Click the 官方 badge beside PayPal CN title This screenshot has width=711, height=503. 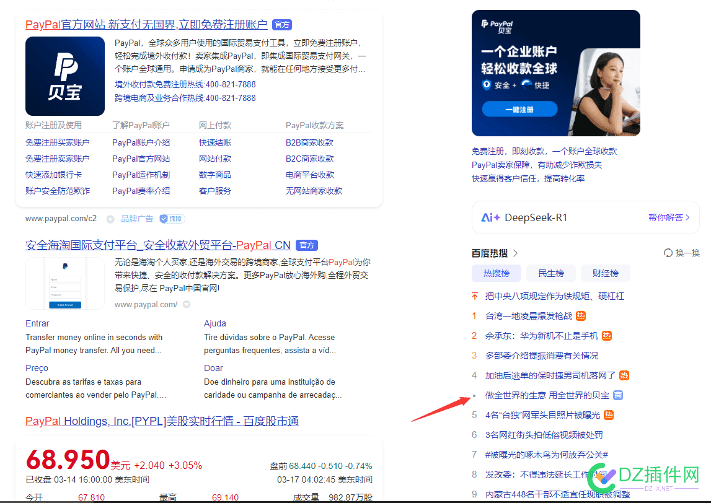point(306,245)
